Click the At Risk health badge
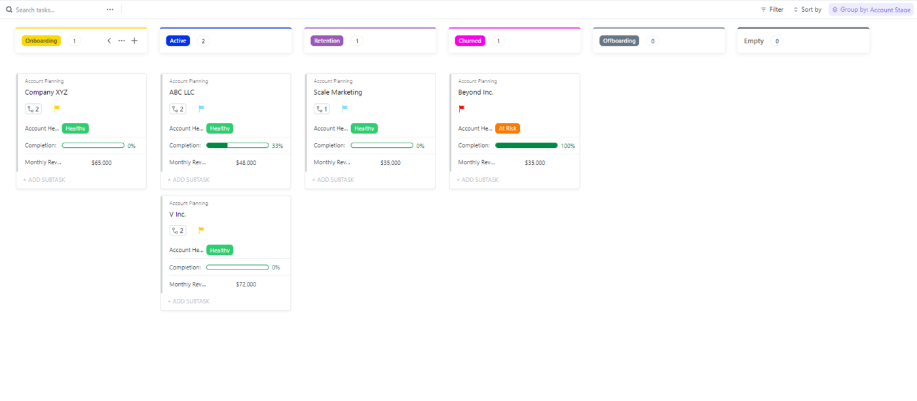917x401 pixels. coord(508,128)
